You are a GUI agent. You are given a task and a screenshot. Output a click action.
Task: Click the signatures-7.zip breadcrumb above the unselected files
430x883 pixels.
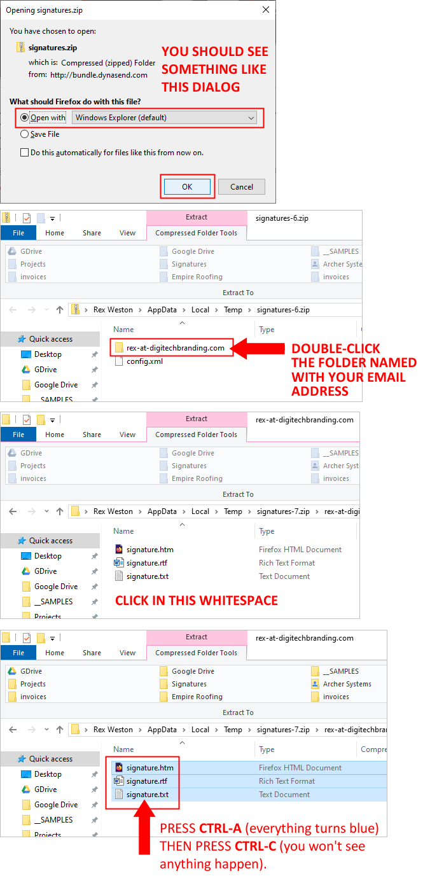283,511
